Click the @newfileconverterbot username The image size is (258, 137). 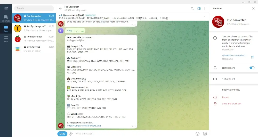pyautogui.click(x=233, y=55)
